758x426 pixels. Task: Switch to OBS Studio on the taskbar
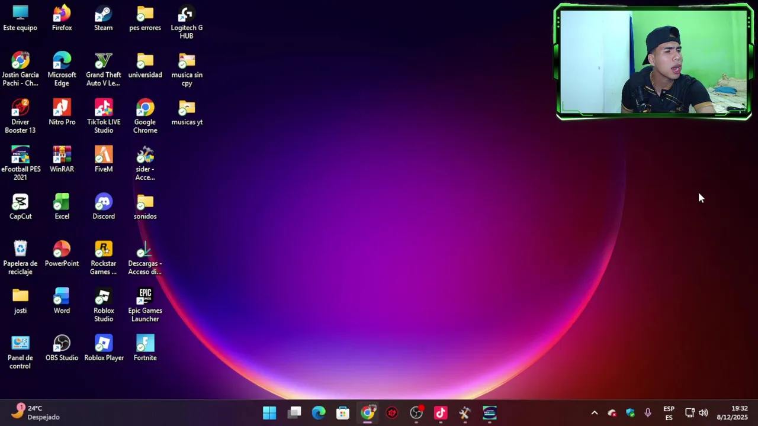pos(416,412)
